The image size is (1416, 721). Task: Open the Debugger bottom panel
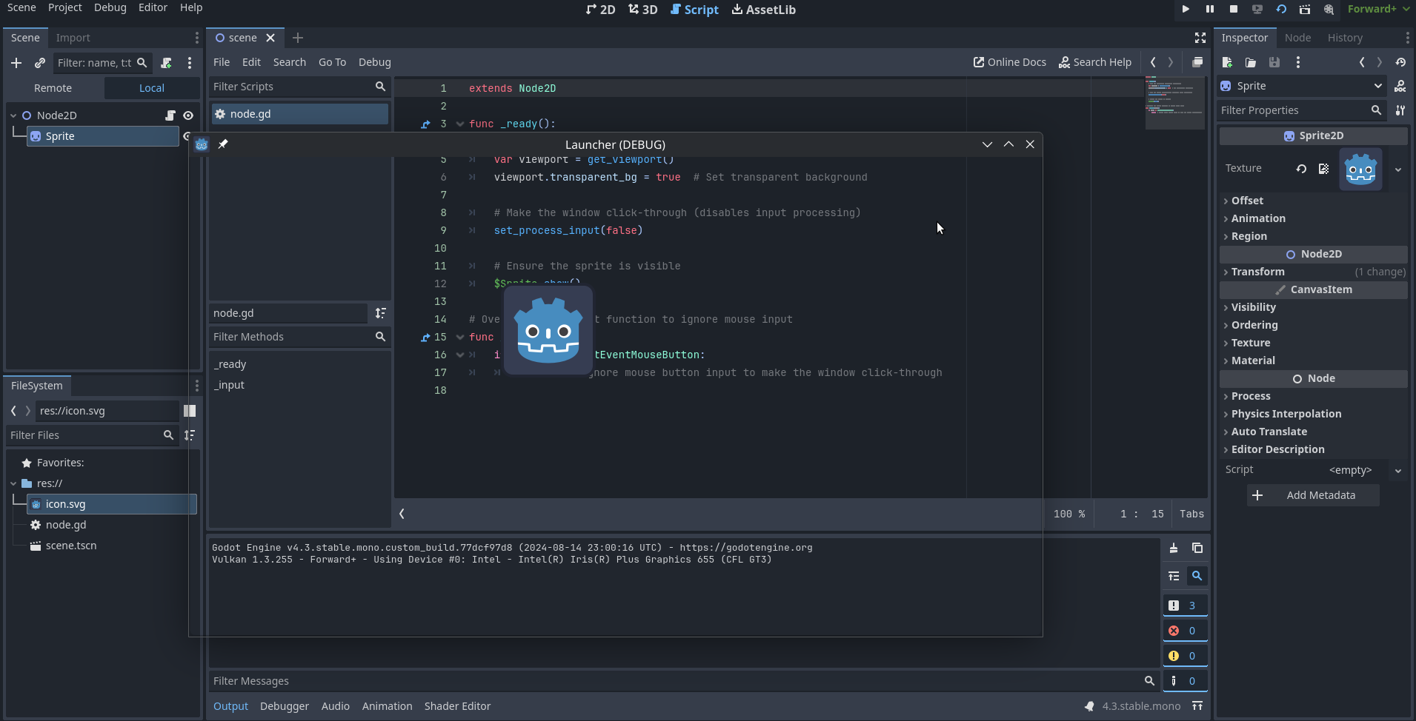285,706
